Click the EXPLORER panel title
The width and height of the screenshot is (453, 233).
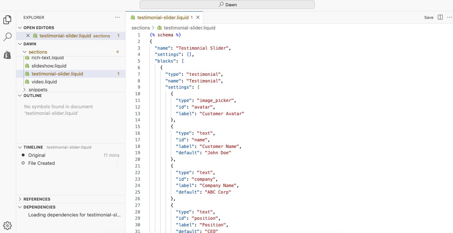click(34, 18)
